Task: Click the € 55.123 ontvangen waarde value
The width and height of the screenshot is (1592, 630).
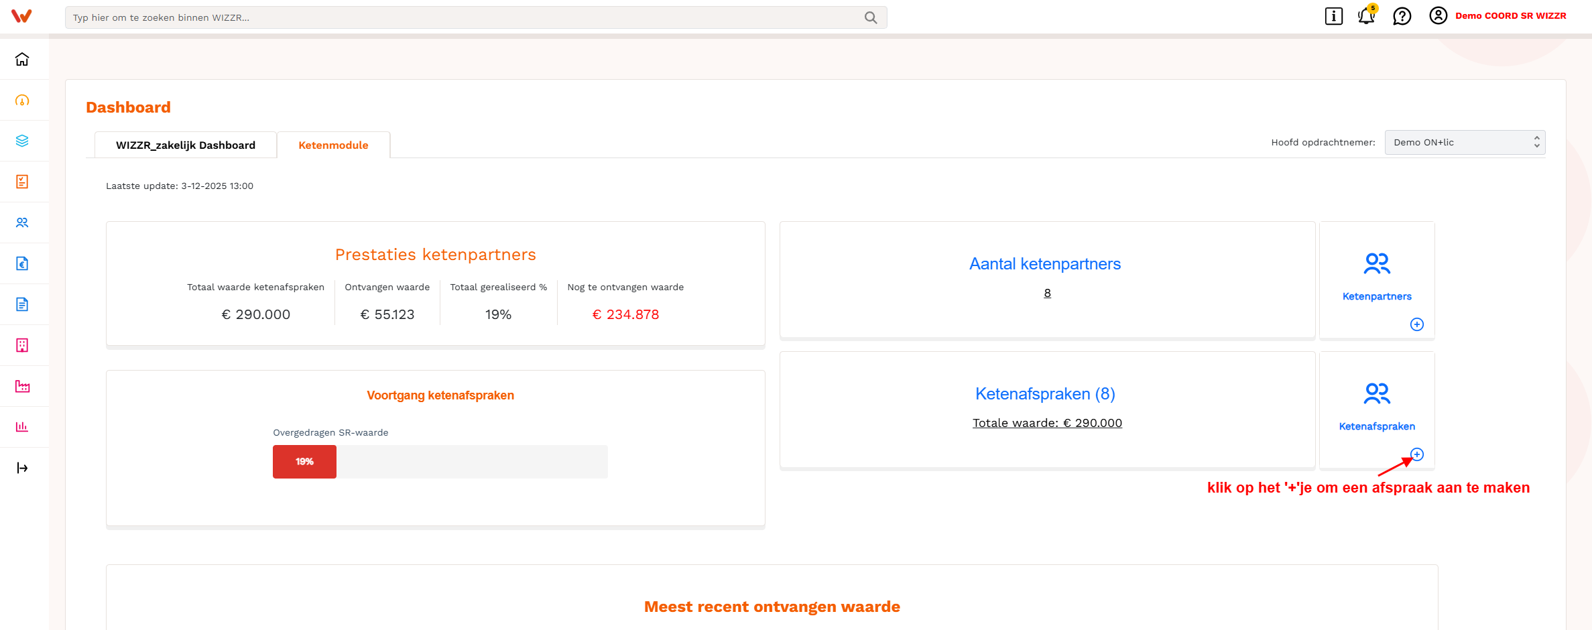Action: pyautogui.click(x=387, y=314)
